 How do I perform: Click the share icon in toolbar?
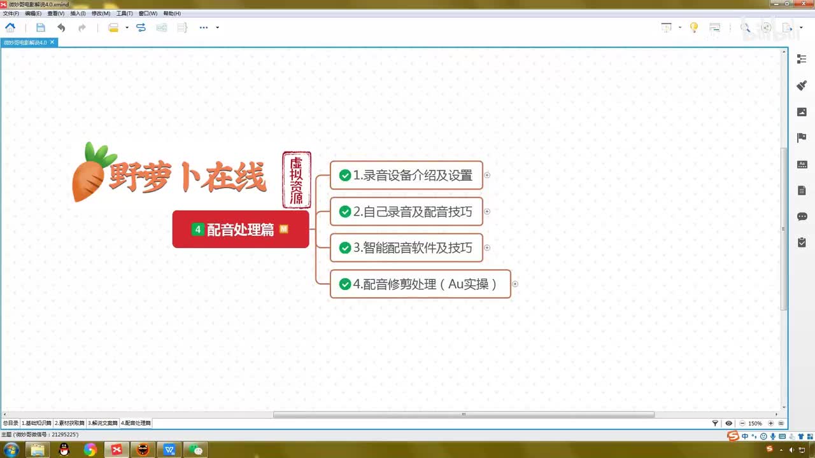pyautogui.click(x=767, y=27)
